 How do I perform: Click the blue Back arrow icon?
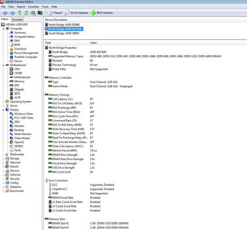pos(5,13)
